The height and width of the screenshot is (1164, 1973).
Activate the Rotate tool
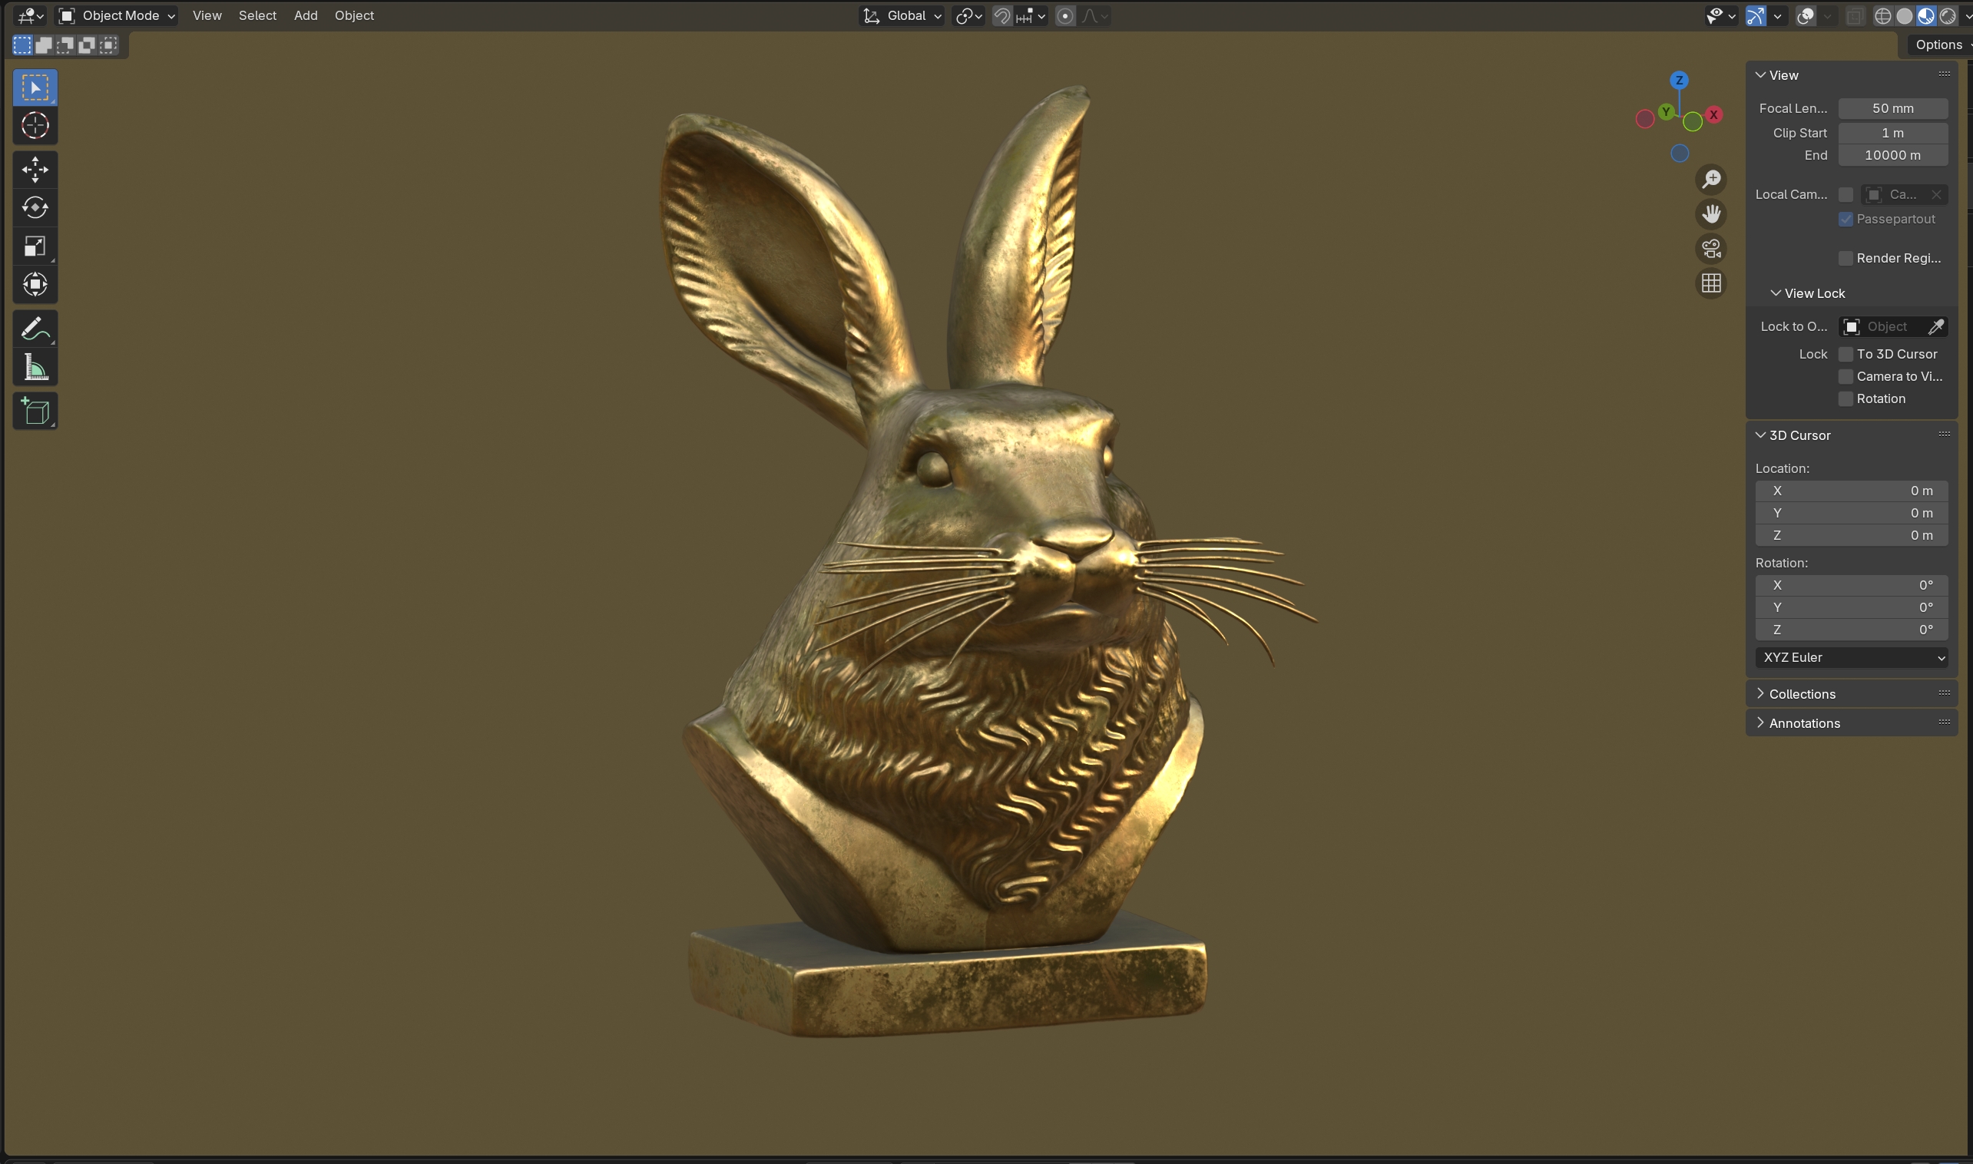coord(35,208)
